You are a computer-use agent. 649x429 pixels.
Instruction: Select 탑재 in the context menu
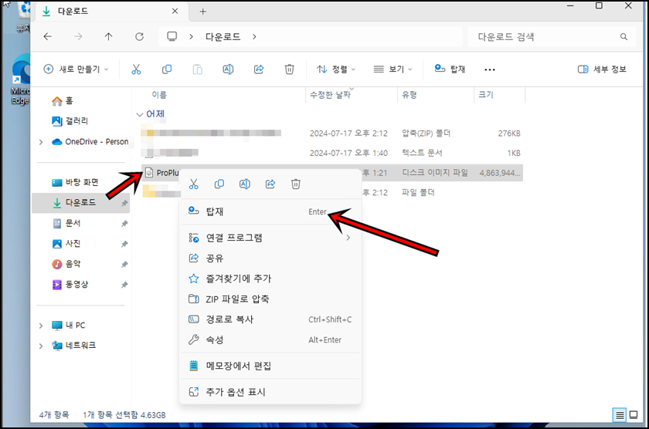click(x=270, y=211)
